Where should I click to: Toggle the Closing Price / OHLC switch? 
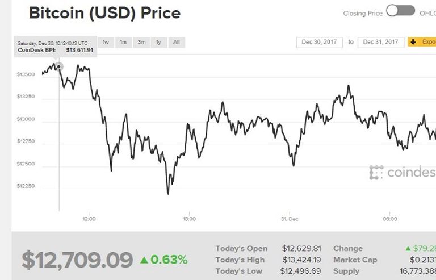click(x=400, y=11)
